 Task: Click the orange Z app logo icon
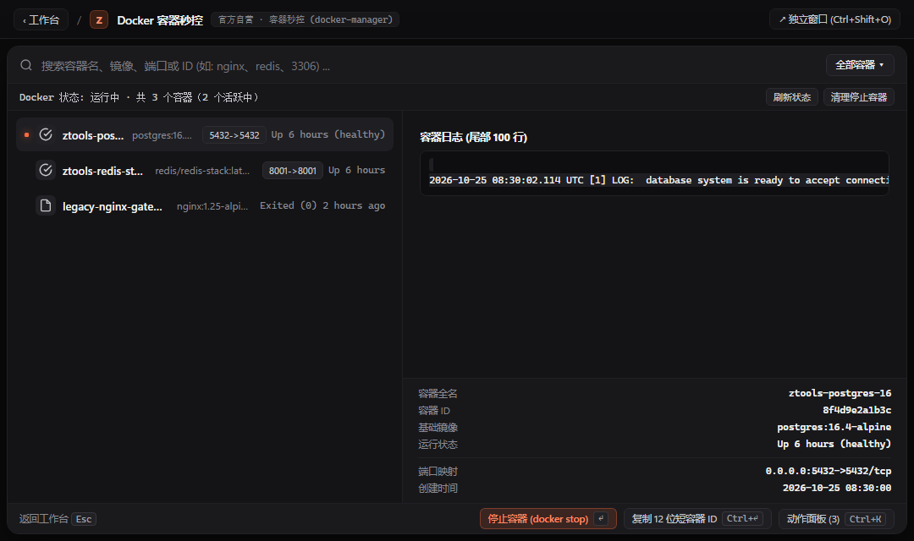coord(99,19)
